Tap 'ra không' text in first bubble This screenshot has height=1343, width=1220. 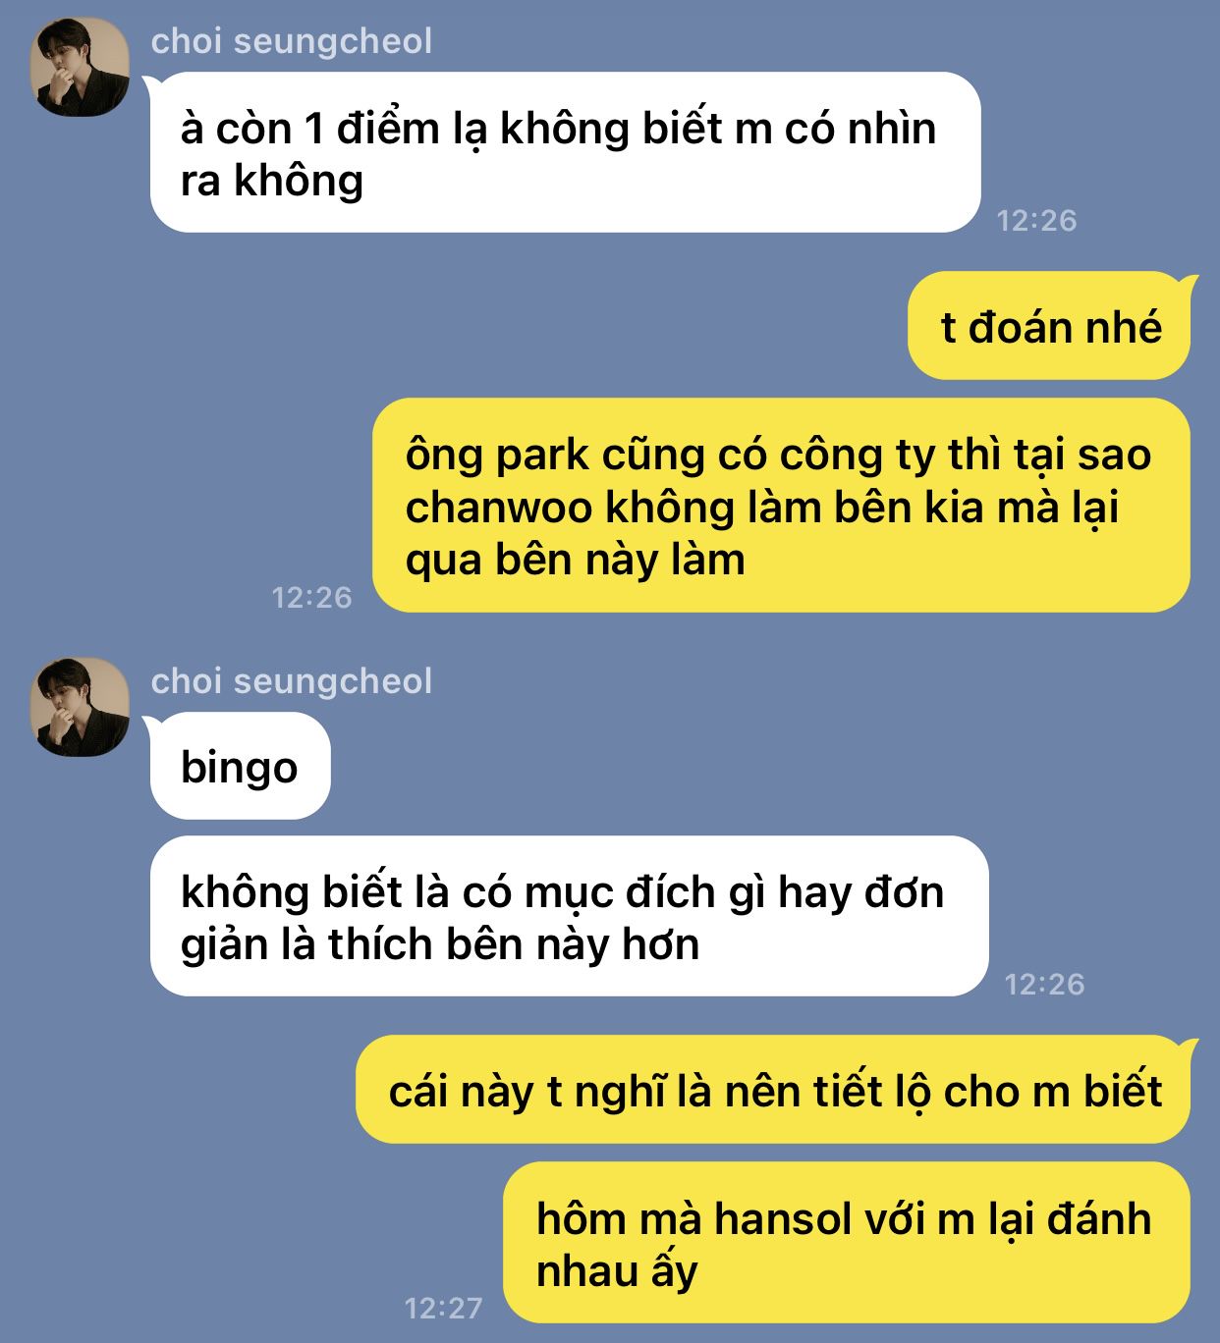click(x=272, y=182)
